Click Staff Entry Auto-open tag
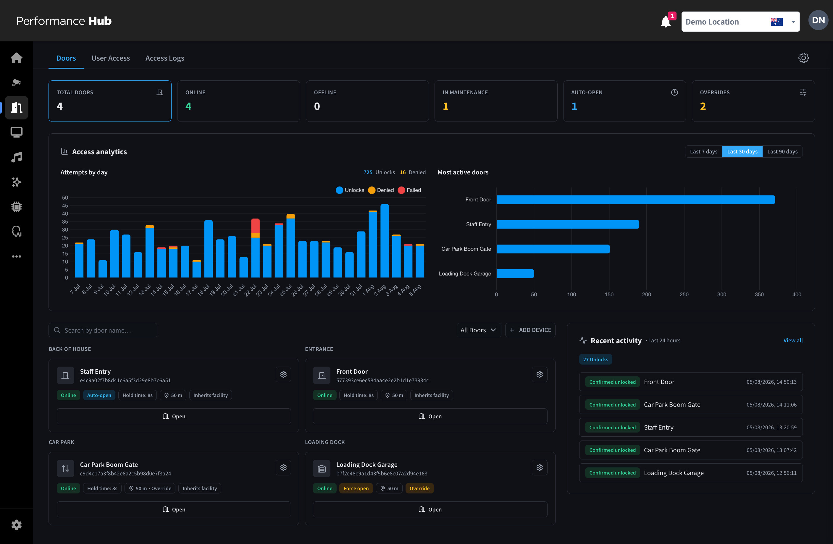The height and width of the screenshot is (544, 833). pos(99,395)
